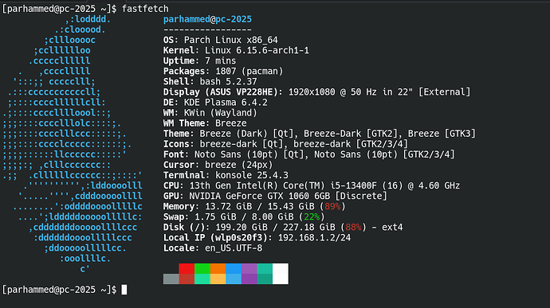Click the bright green color block
The width and height of the screenshot is (550, 308).
[202, 268]
